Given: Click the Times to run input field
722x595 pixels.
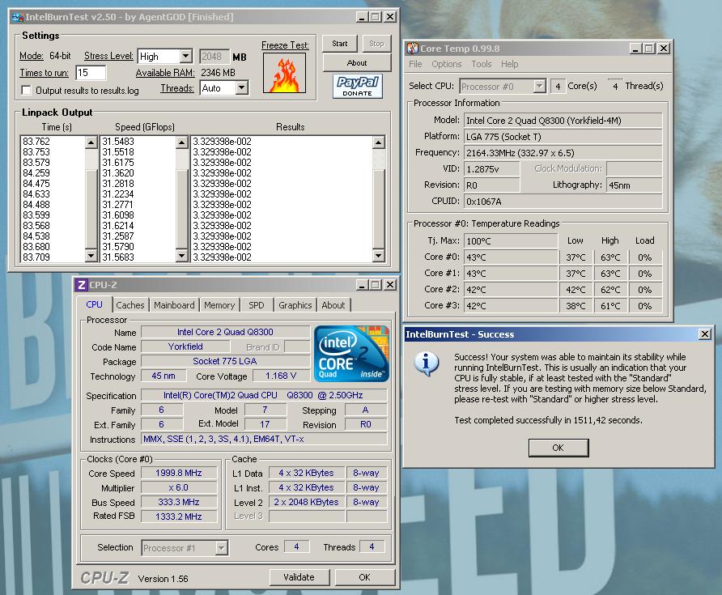Looking at the screenshot, I should point(91,72).
